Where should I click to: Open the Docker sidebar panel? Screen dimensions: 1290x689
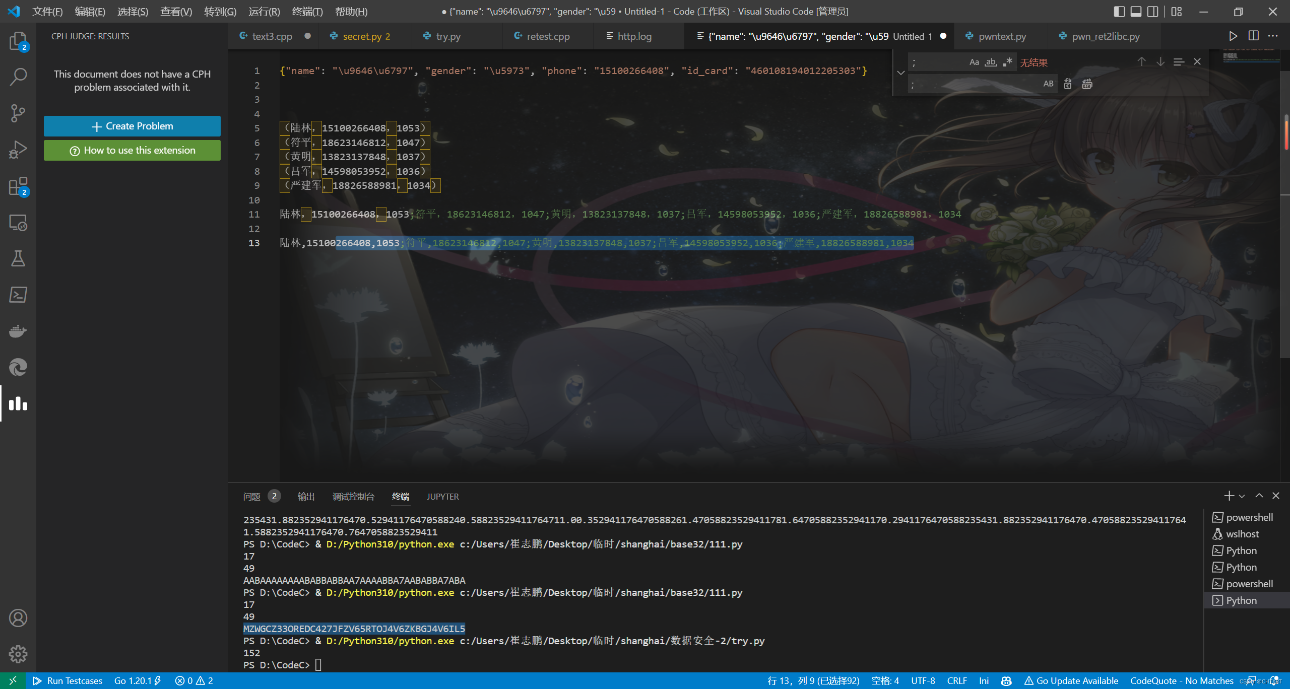pyautogui.click(x=18, y=331)
